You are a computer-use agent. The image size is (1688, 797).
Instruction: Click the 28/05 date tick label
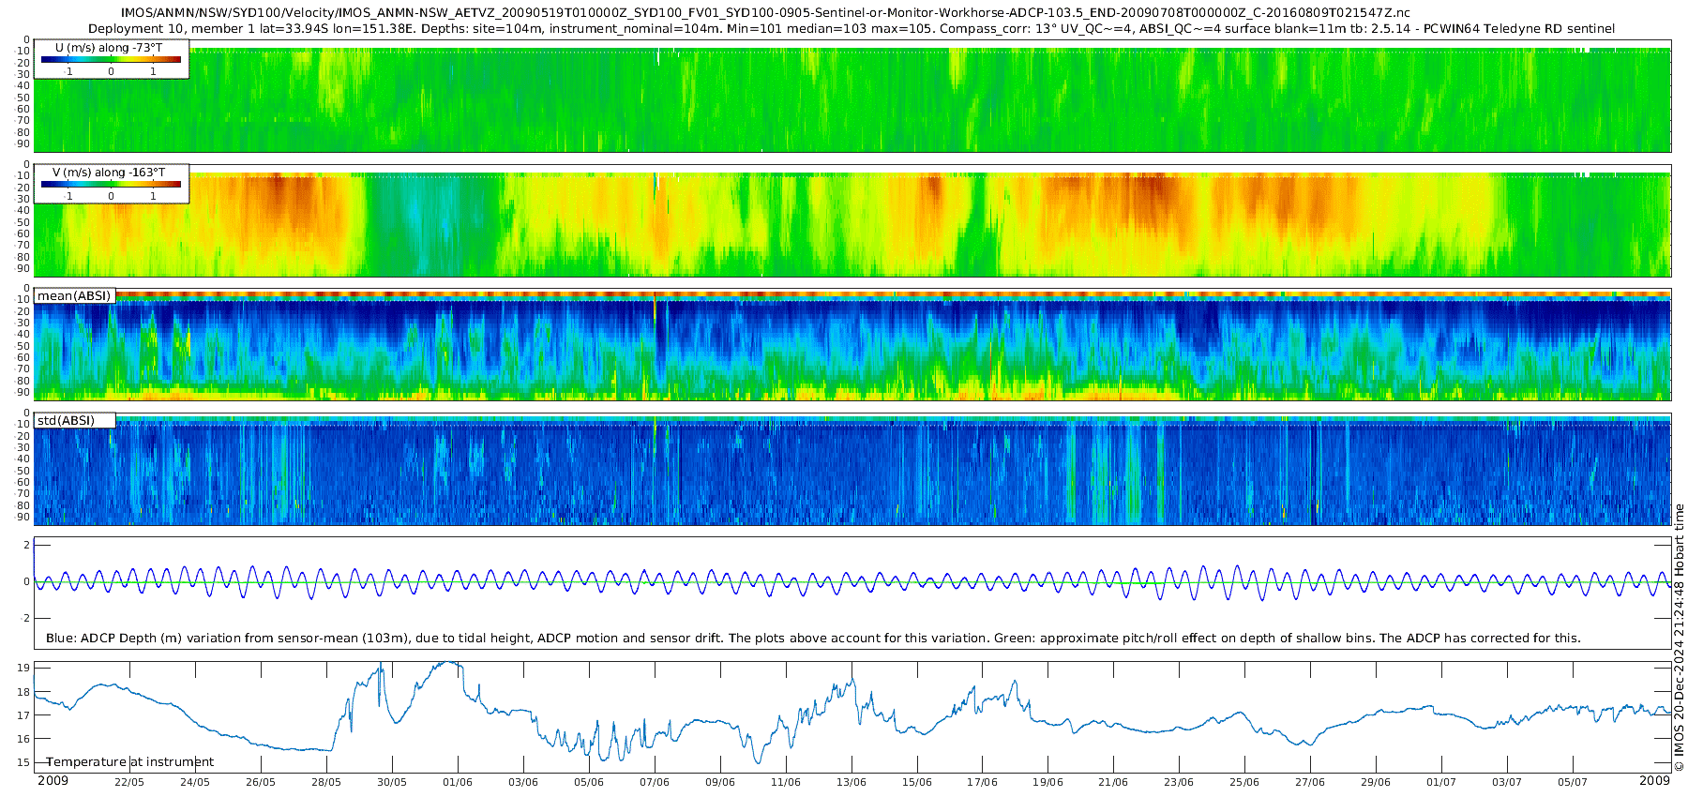click(326, 782)
